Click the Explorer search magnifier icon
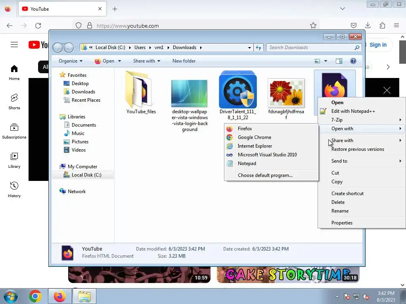This screenshot has width=406, height=304. point(357,47)
